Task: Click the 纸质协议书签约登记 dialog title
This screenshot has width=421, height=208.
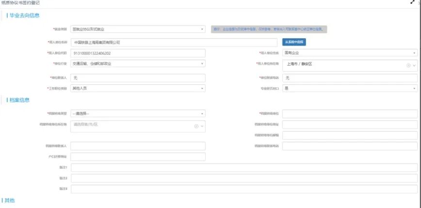Action: click(x=20, y=3)
